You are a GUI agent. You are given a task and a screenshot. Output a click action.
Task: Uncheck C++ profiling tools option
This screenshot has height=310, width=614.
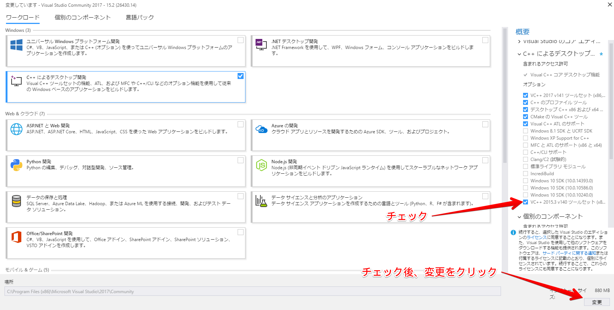point(525,103)
